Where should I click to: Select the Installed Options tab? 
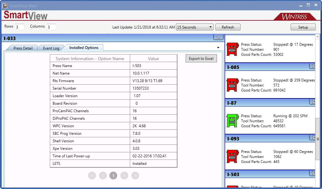click(x=84, y=48)
